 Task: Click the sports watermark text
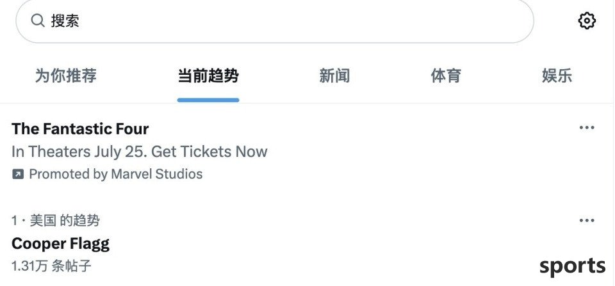pyautogui.click(x=572, y=266)
